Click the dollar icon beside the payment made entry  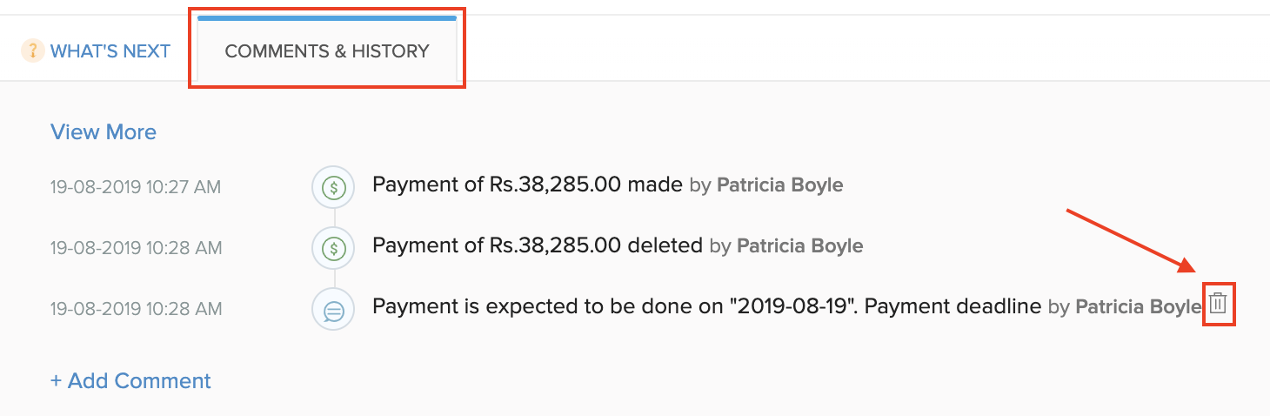tap(333, 186)
